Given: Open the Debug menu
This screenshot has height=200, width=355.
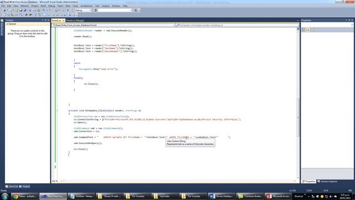Looking at the screenshot, I should 52,6.
